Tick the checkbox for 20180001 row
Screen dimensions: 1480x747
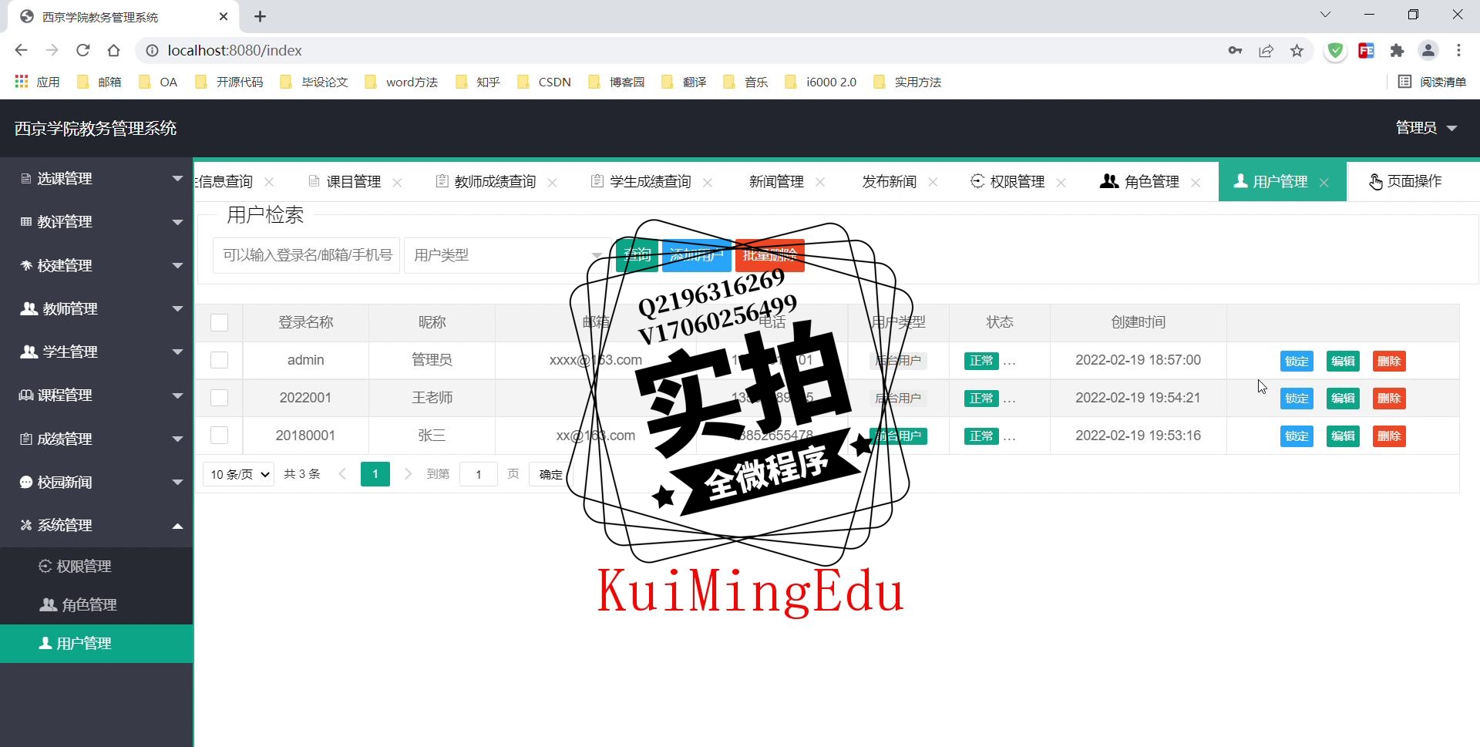coord(219,436)
